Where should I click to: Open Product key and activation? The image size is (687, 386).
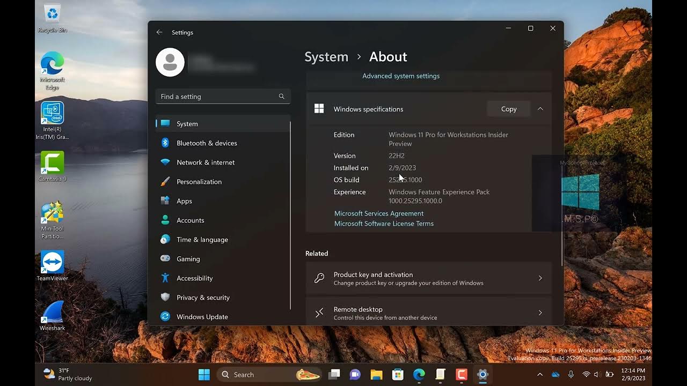tap(428, 278)
